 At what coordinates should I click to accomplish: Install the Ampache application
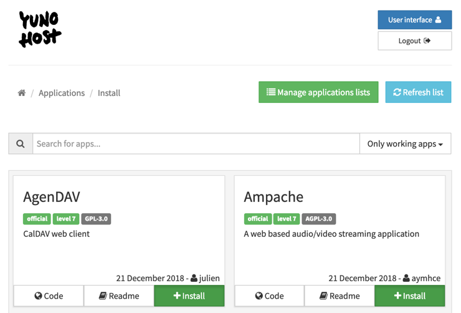[x=410, y=296]
